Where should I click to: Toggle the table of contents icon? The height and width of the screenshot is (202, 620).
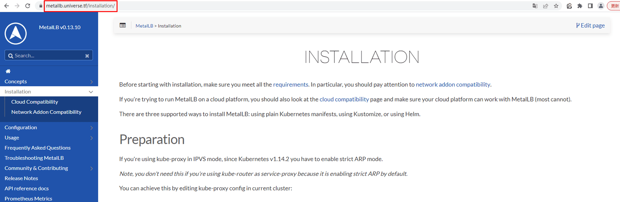point(123,25)
